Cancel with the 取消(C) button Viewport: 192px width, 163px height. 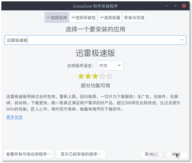(151, 154)
